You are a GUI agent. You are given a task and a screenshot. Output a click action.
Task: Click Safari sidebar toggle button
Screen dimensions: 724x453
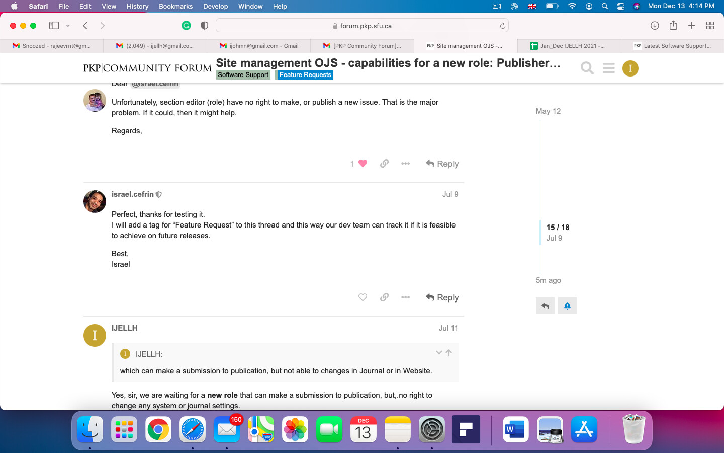pyautogui.click(x=54, y=25)
